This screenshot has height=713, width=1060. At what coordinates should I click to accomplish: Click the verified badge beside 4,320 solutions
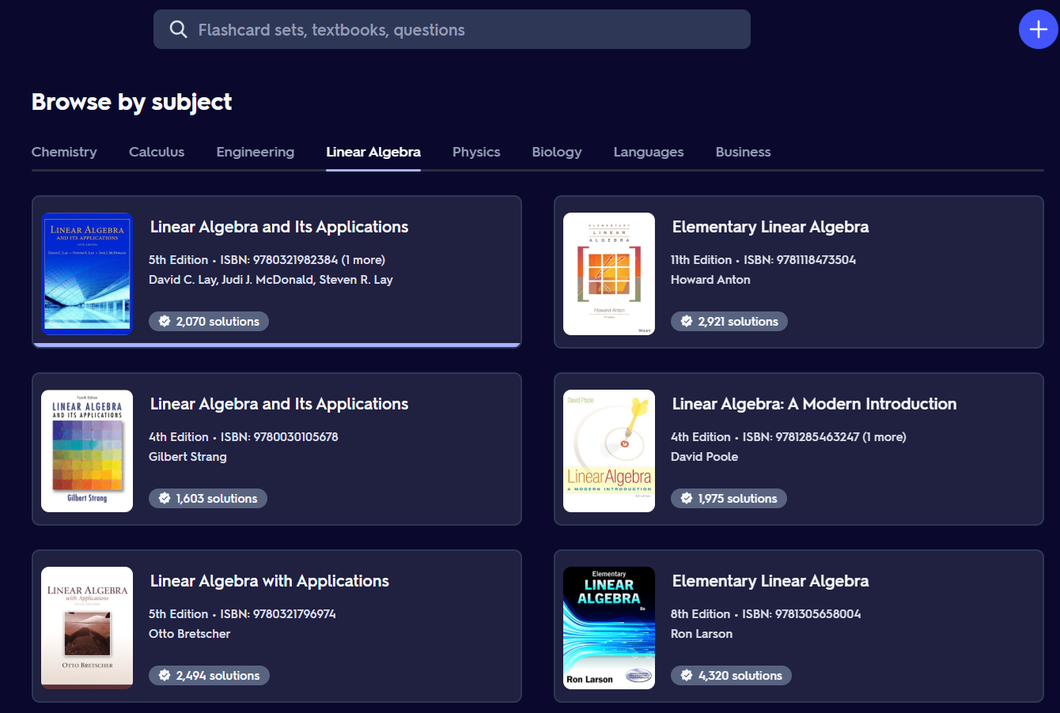click(687, 676)
